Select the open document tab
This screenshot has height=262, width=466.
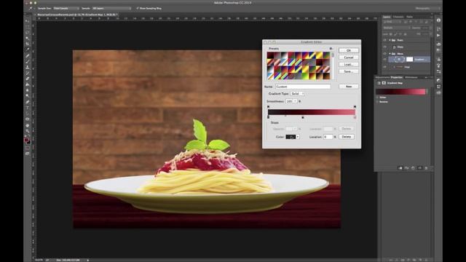tap(76, 15)
